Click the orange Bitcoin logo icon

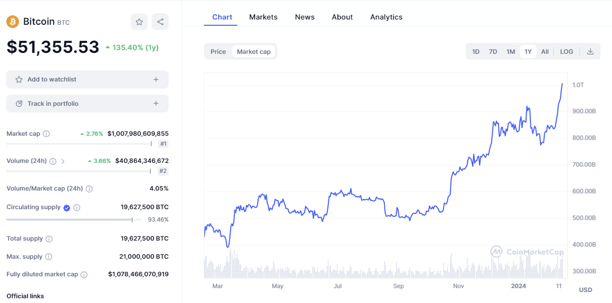pos(12,21)
